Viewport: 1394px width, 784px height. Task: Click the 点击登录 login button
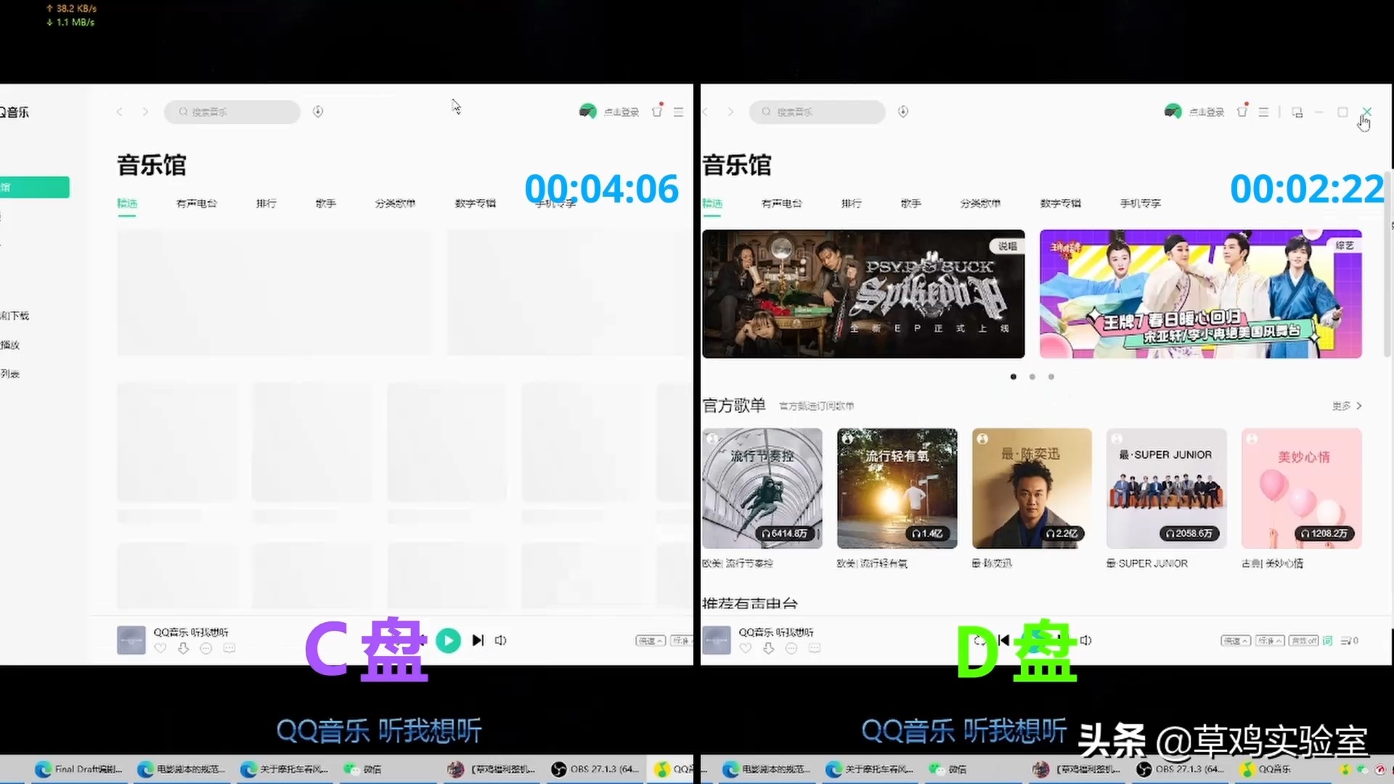point(1207,111)
